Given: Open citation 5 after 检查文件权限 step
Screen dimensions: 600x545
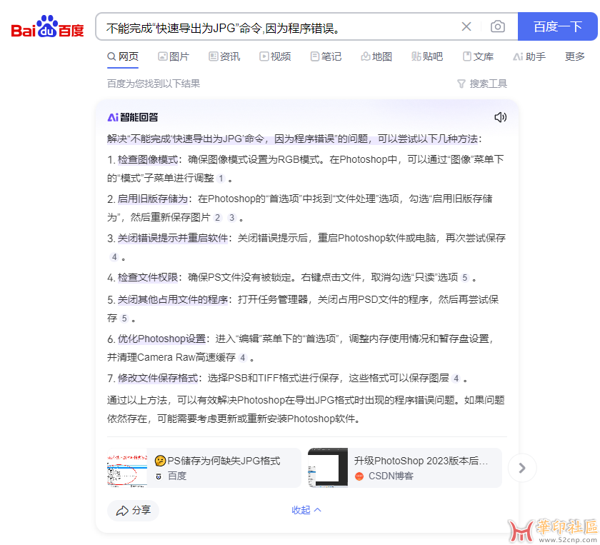Looking at the screenshot, I should coord(465,277).
